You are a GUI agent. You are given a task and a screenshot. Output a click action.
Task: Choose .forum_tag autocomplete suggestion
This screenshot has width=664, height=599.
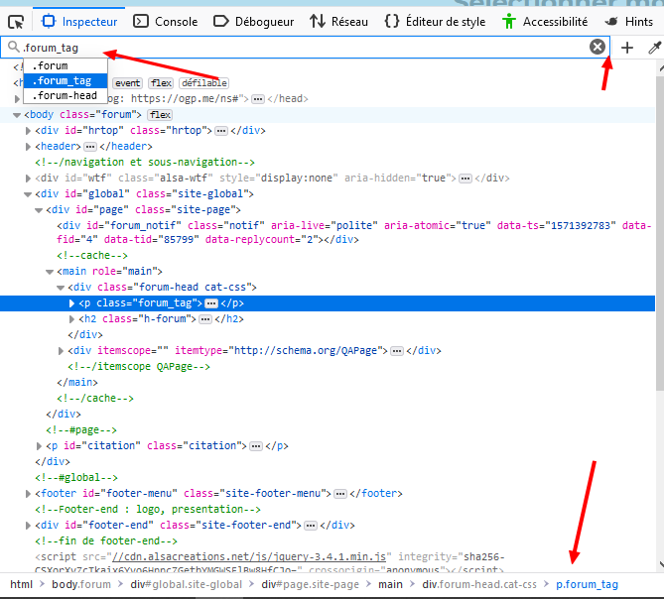click(66, 80)
